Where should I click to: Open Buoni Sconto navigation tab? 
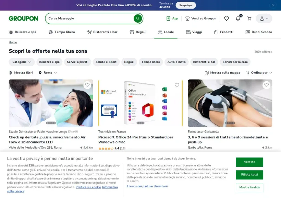(x=259, y=32)
